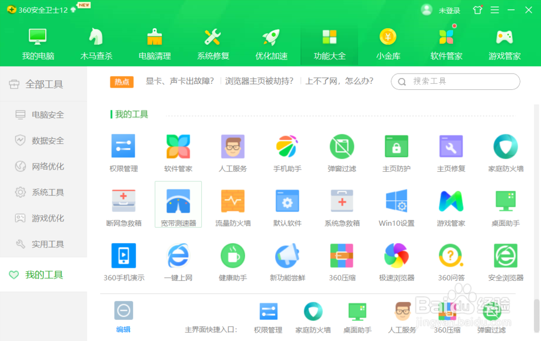Viewport: 541px width, 341px height.
Task: Open 游戏管家 in the tools grid
Action: coord(451,207)
